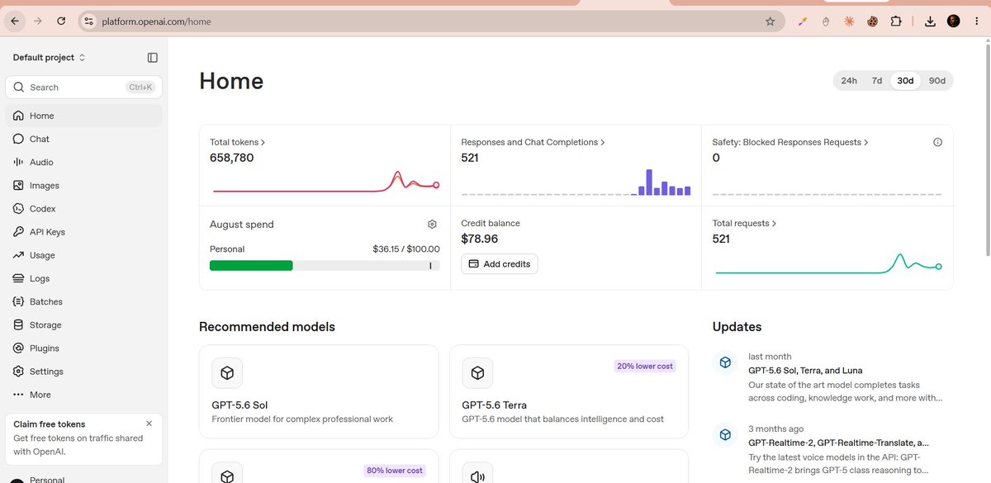Open the browser downloads icon
This screenshot has height=483, width=991.
click(x=931, y=21)
